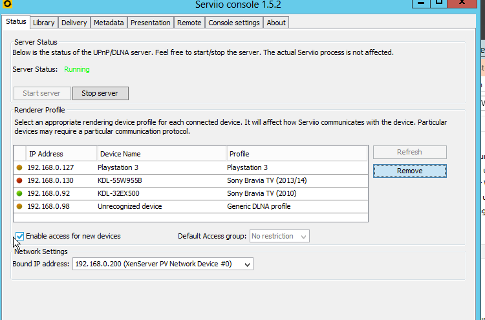Click green status dot for KDL-32EX500
The image size is (485, 320).
click(x=20, y=193)
